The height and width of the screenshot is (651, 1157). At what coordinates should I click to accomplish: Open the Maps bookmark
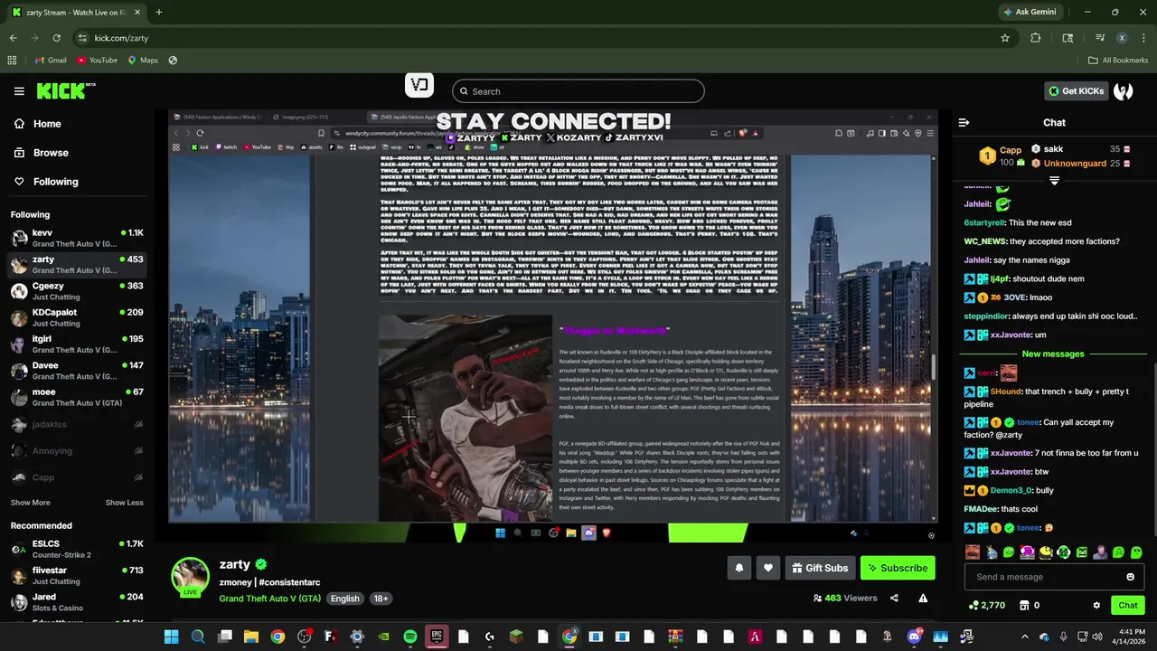[x=143, y=60]
